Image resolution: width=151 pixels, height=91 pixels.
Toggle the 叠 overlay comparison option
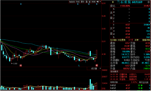click(87, 2)
